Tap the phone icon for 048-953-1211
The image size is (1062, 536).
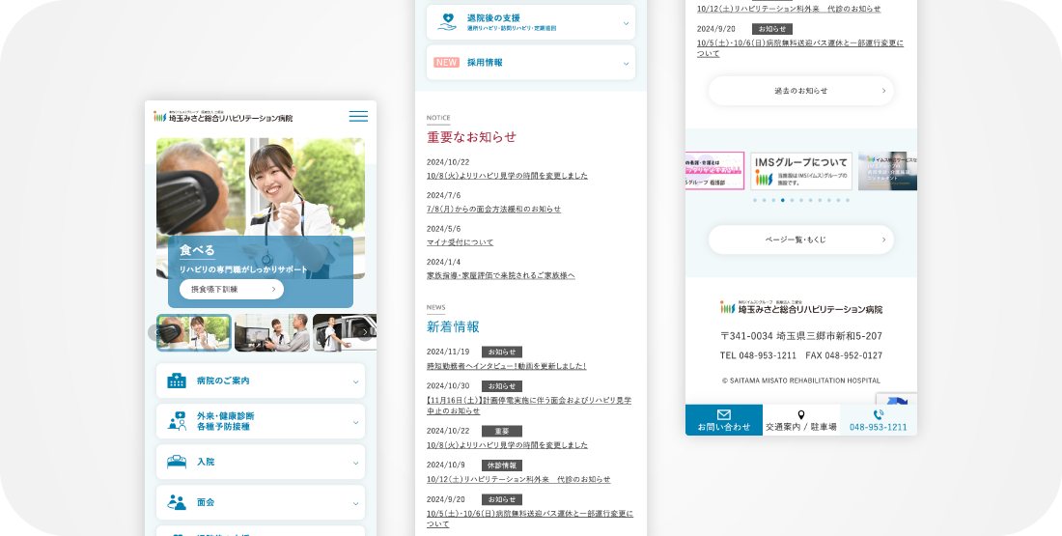[878, 414]
